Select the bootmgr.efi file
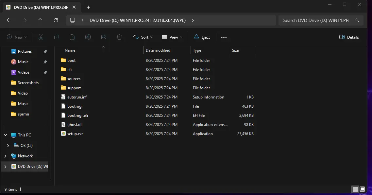 point(77,115)
